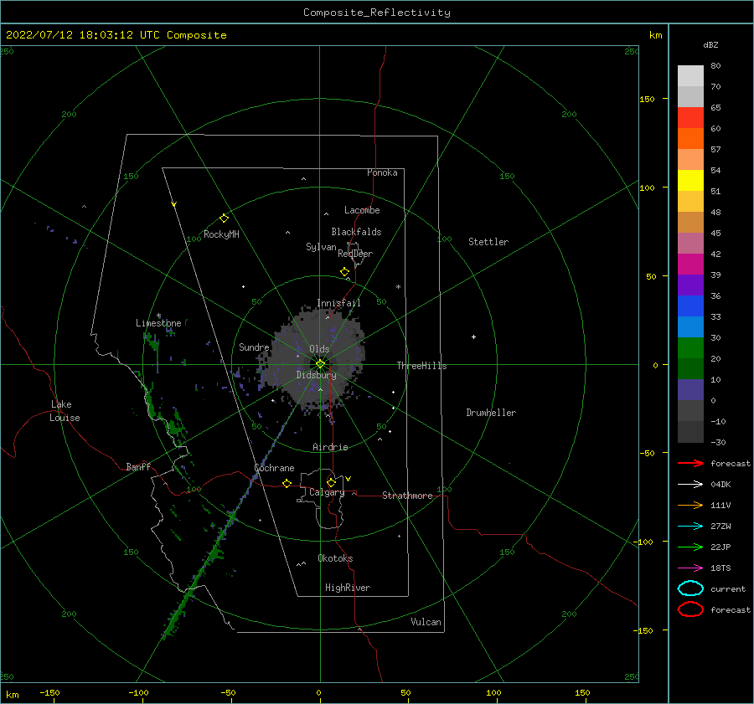Click the white plus marker east of ThreeHills

pyautogui.click(x=473, y=337)
